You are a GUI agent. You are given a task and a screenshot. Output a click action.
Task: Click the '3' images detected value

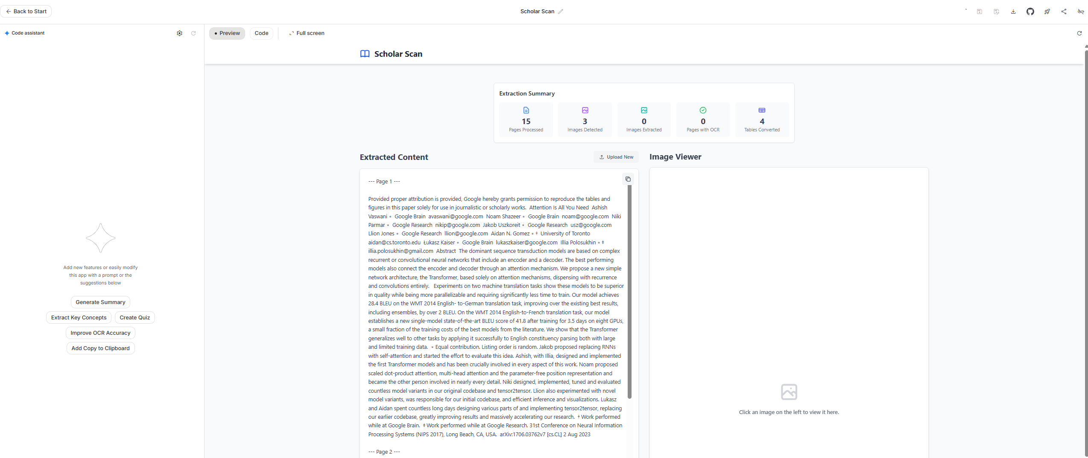[x=585, y=122]
